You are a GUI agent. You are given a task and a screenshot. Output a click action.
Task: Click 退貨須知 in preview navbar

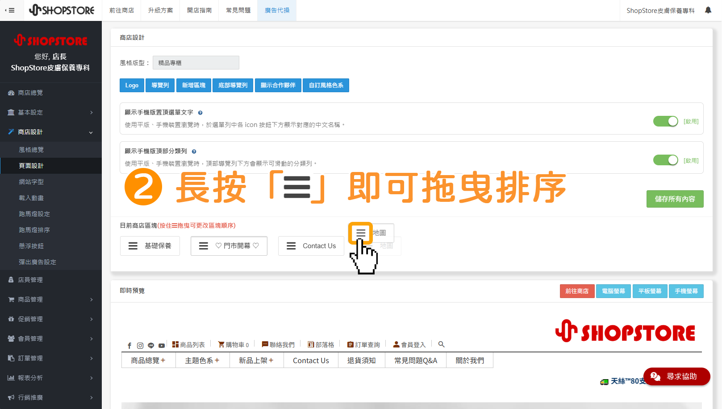coord(361,360)
